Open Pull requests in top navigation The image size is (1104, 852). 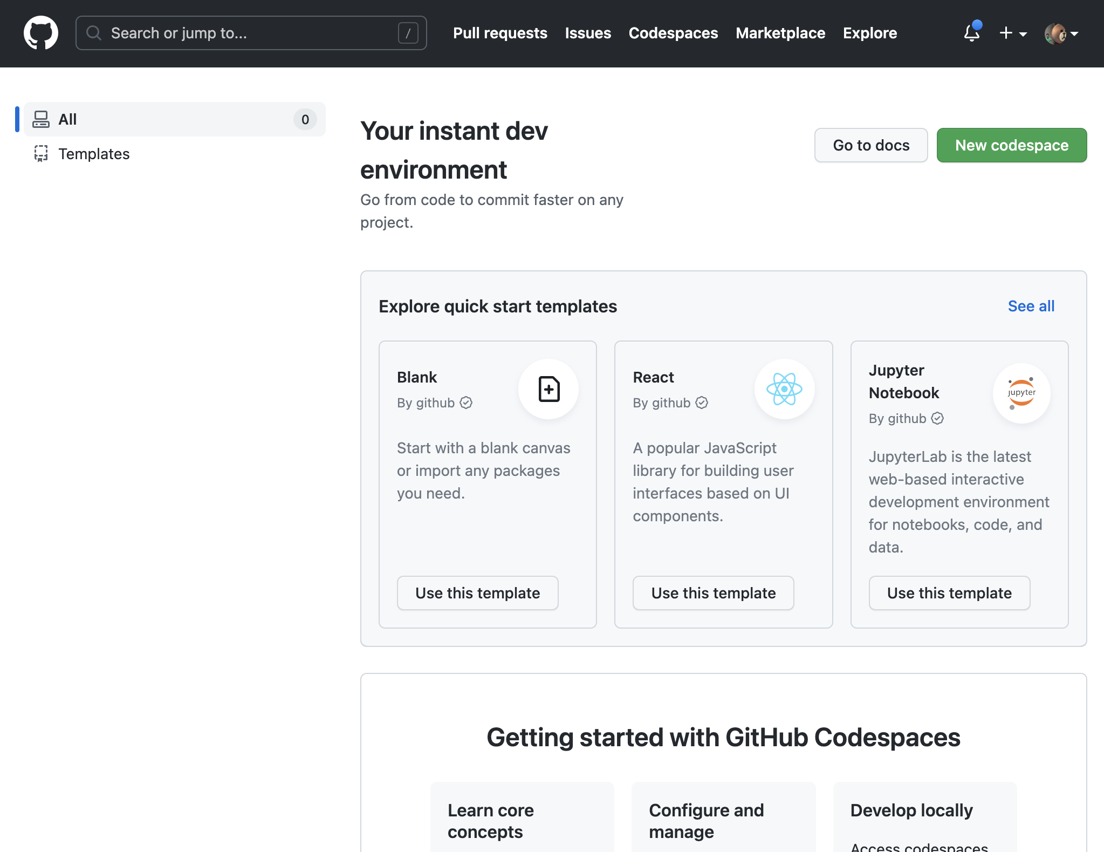500,33
